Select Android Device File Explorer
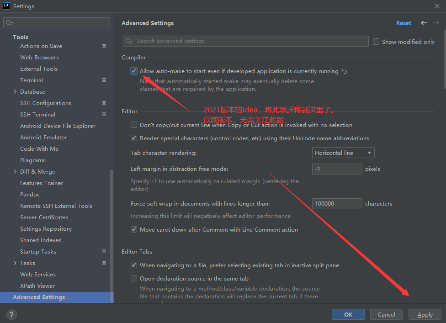446x323 pixels. (x=58, y=126)
